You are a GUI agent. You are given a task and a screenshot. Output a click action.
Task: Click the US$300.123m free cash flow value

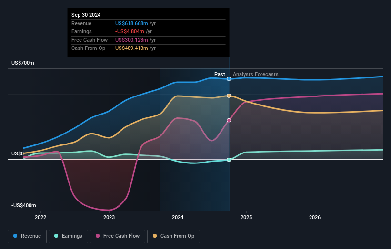[131, 40]
